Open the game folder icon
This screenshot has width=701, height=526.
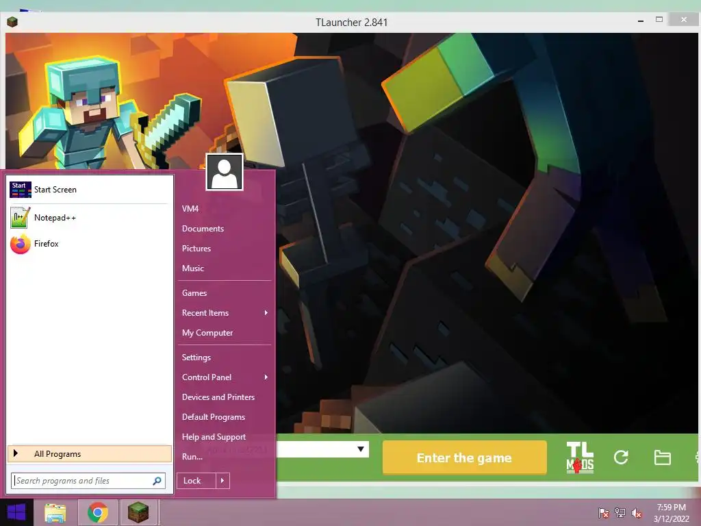(662, 458)
